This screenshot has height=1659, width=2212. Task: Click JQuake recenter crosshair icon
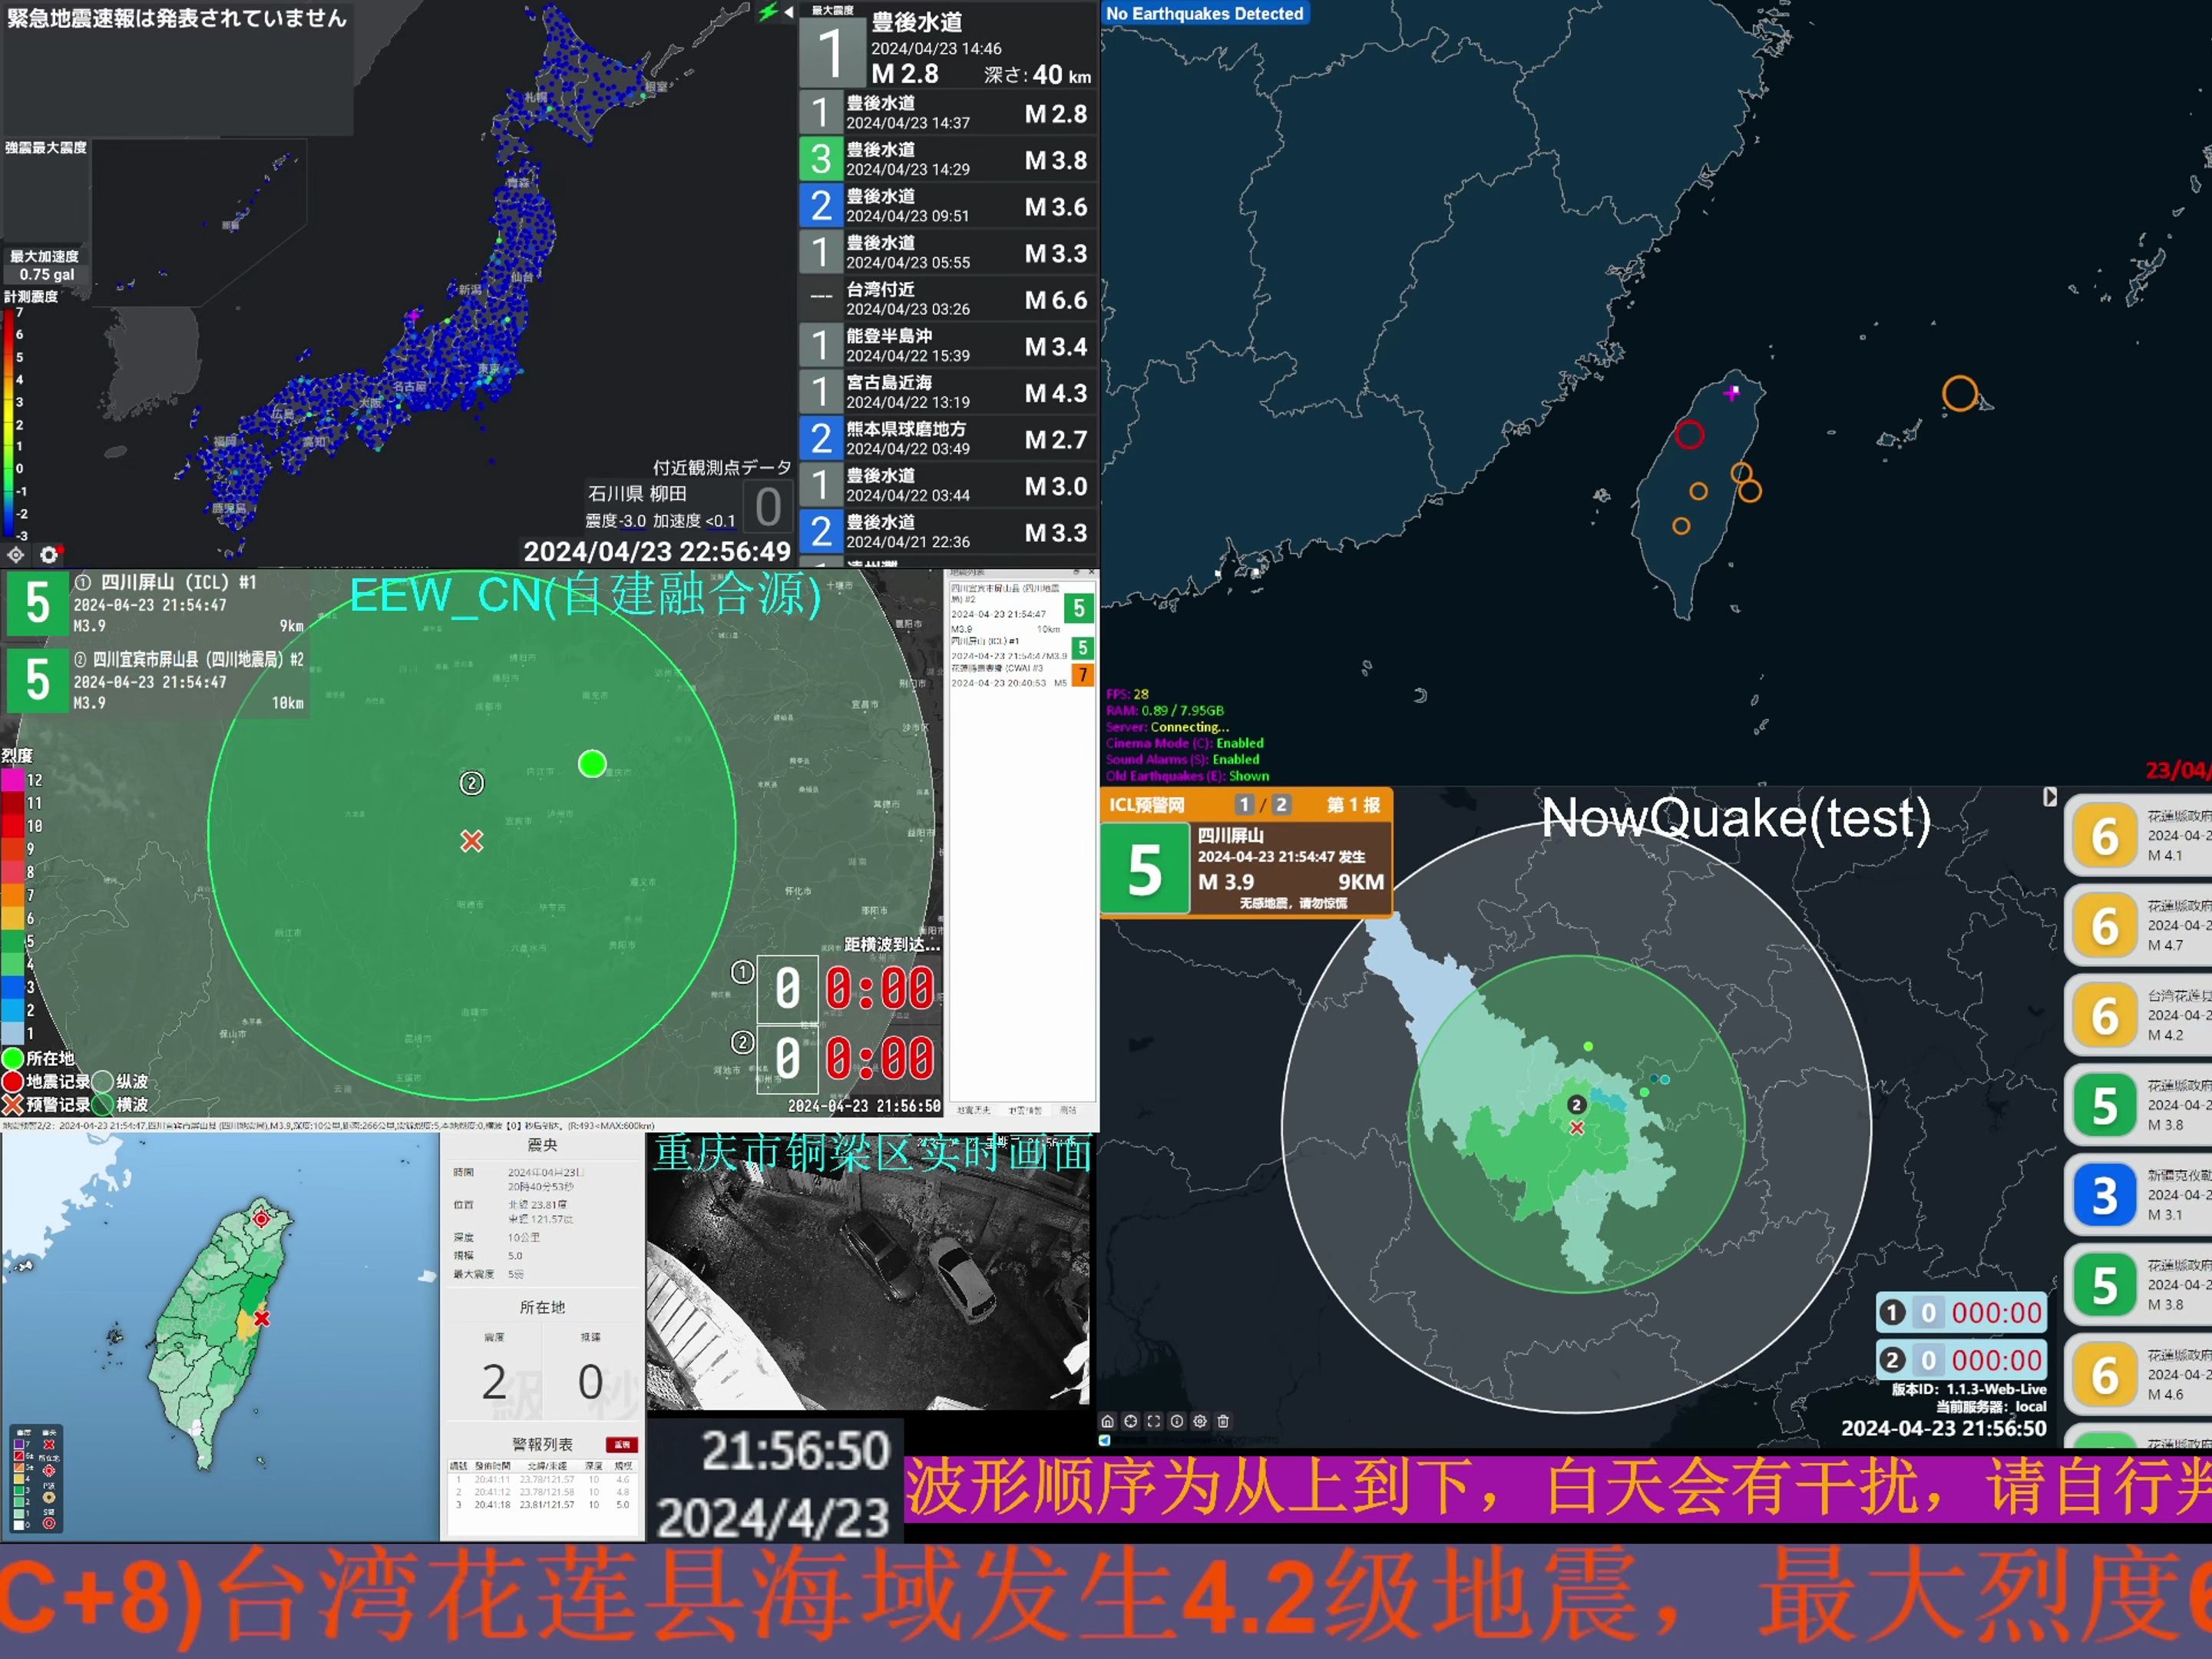(16, 555)
